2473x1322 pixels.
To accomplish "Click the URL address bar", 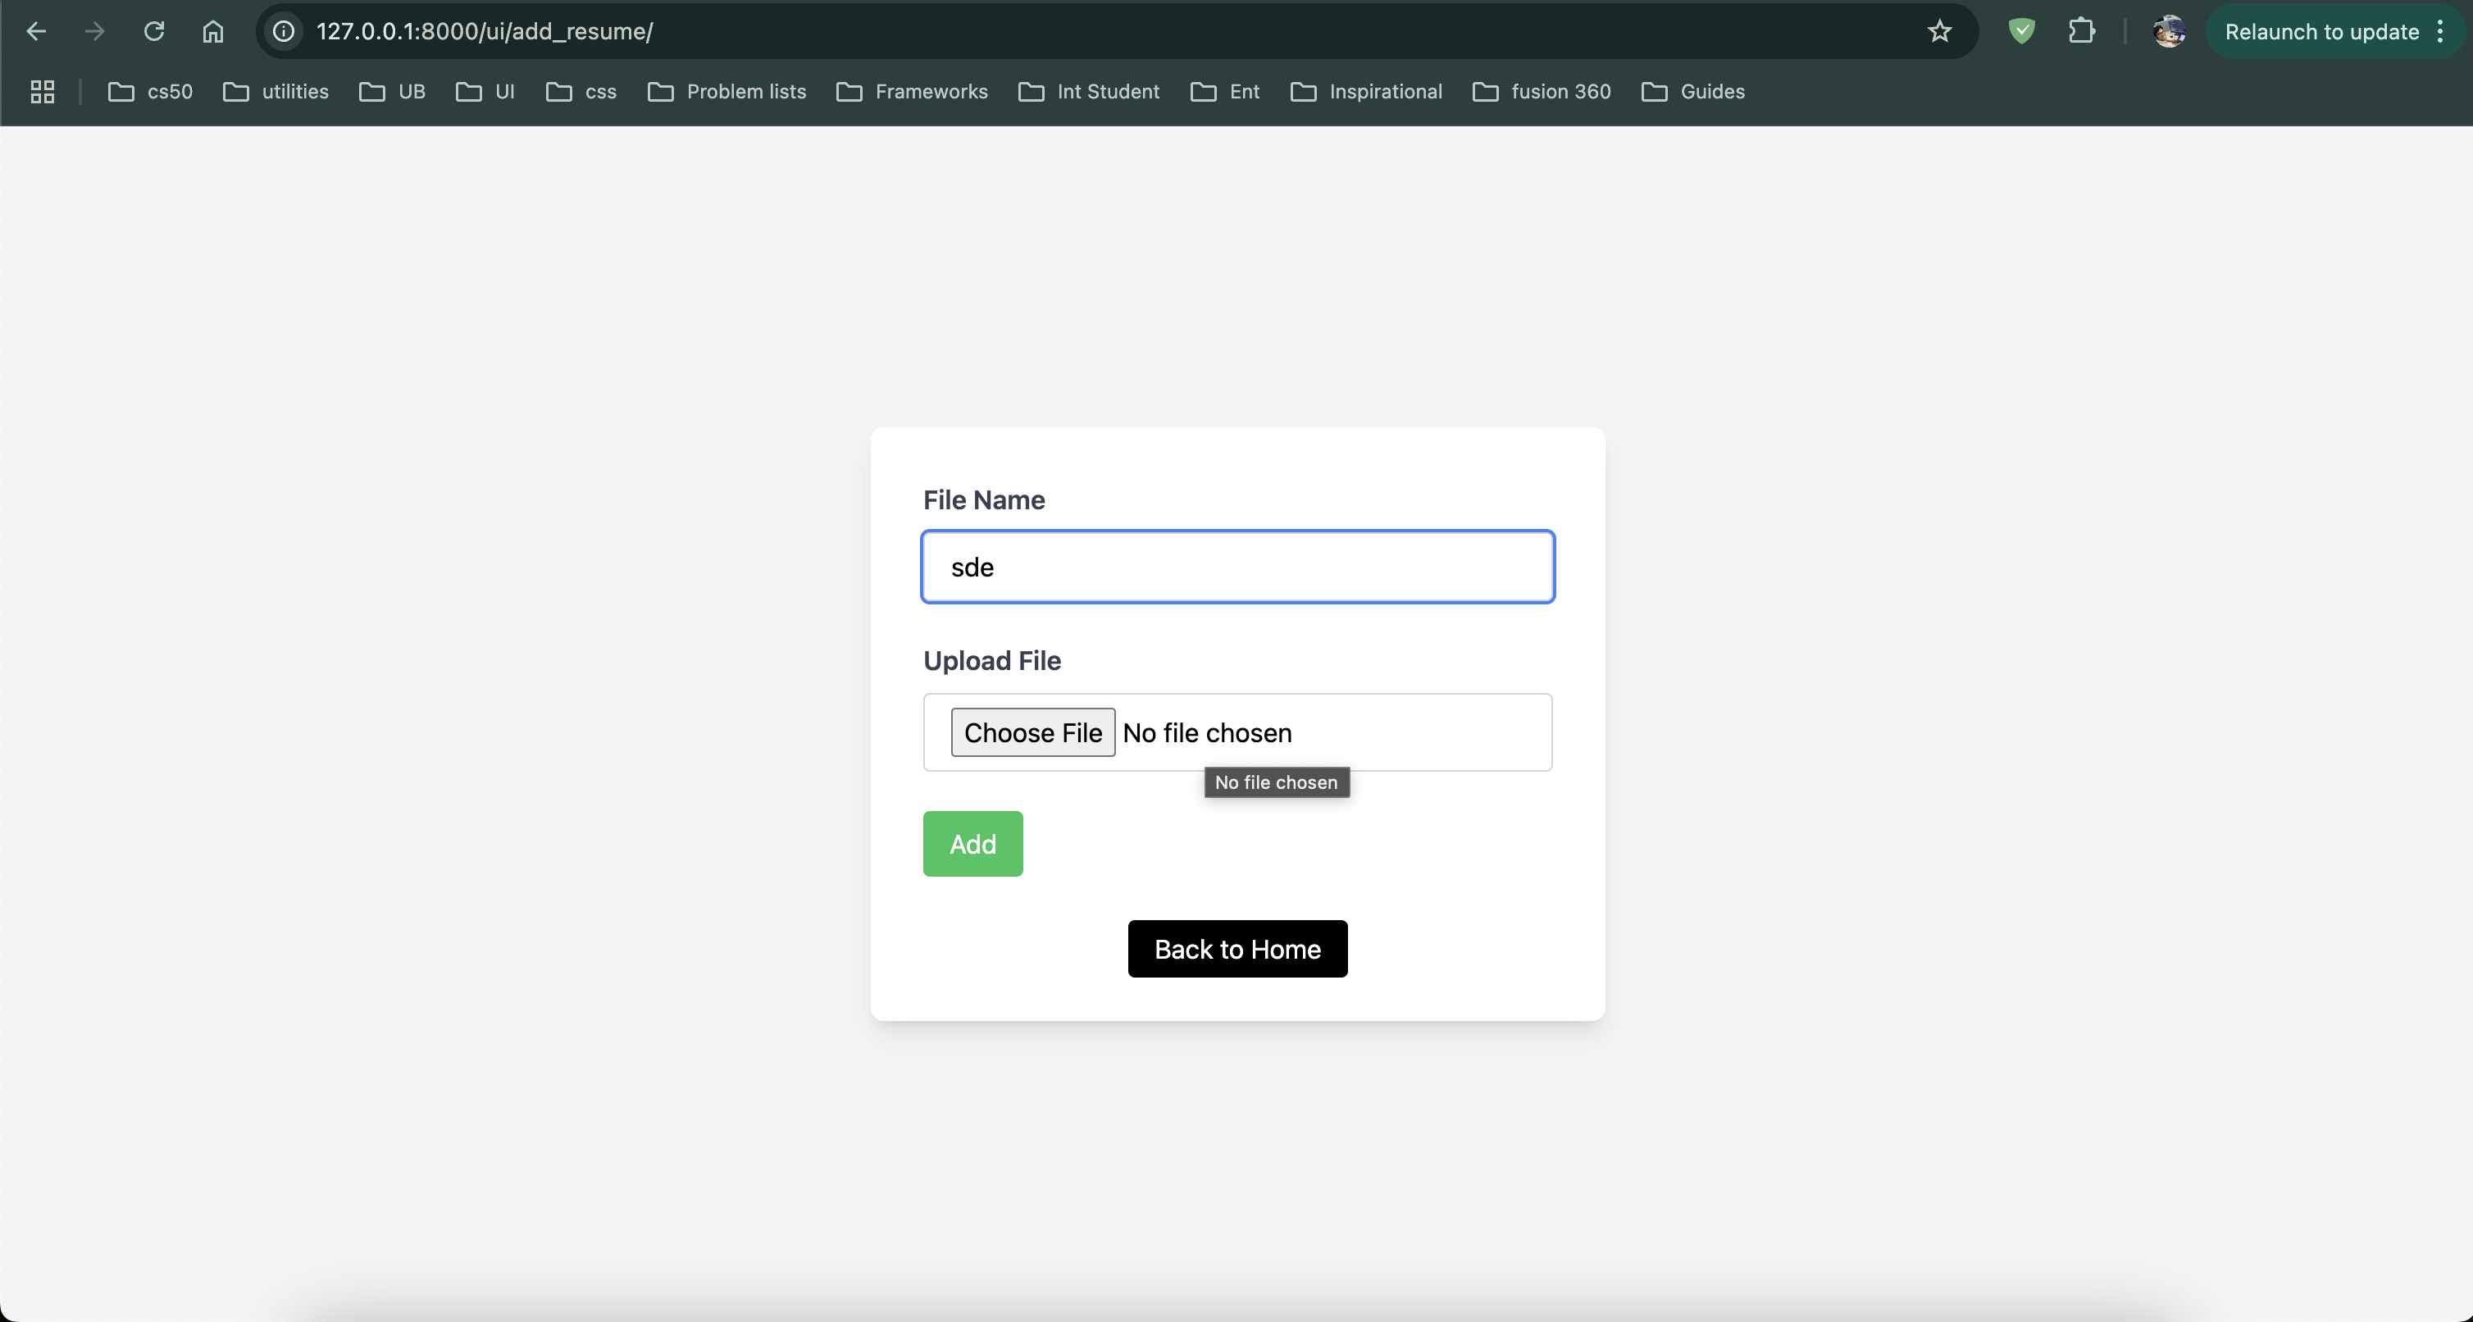I will 1056,32.
